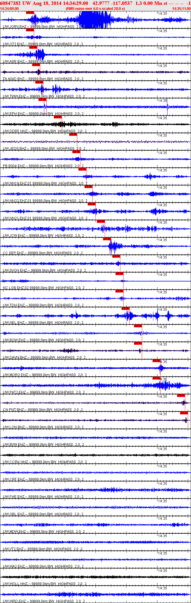Select the UW.ASR.EHZ station label
The width and height of the screenshot is (191, 603).
click(x=43, y=62)
